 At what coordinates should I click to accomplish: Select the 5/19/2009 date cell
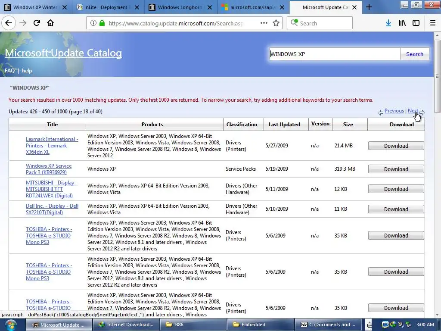click(277, 169)
